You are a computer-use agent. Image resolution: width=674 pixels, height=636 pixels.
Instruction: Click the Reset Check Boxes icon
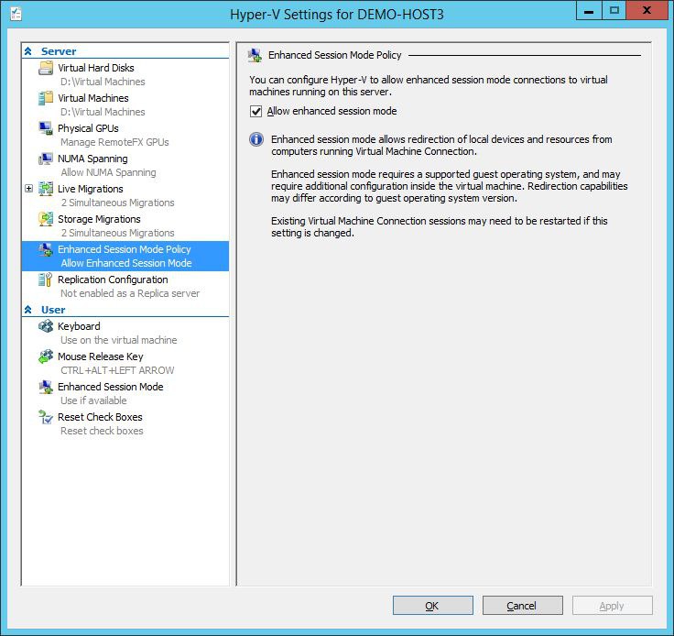46,417
